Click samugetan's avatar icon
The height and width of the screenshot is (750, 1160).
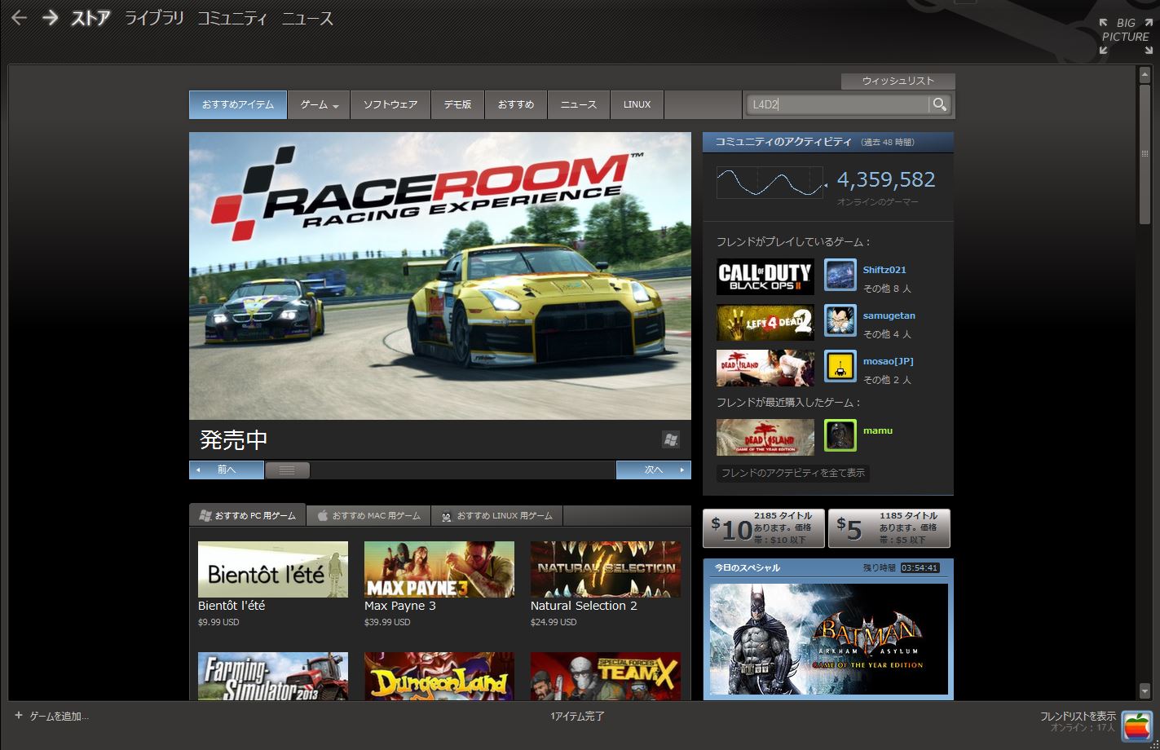(840, 320)
